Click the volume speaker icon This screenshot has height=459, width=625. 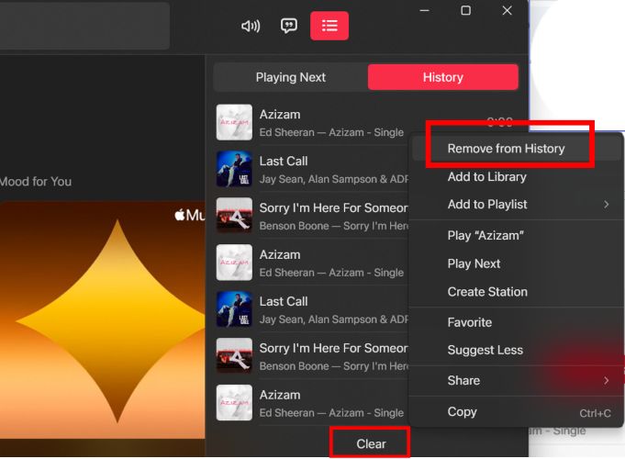tap(251, 27)
